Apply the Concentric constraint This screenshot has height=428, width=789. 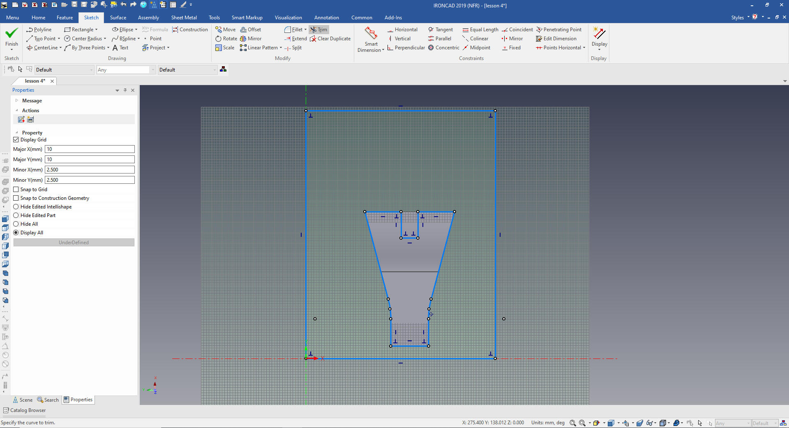[x=443, y=48]
